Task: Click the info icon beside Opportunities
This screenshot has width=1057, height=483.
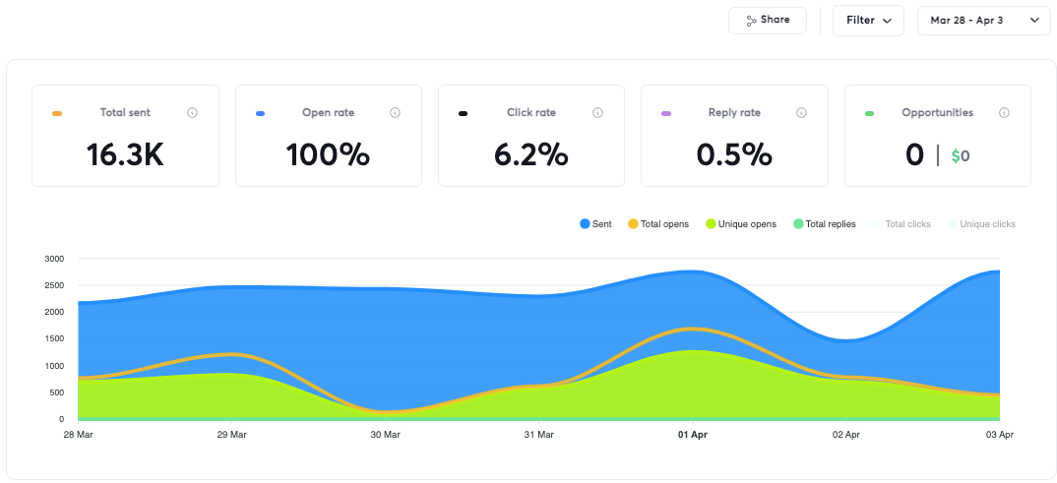Action: [x=1004, y=113]
